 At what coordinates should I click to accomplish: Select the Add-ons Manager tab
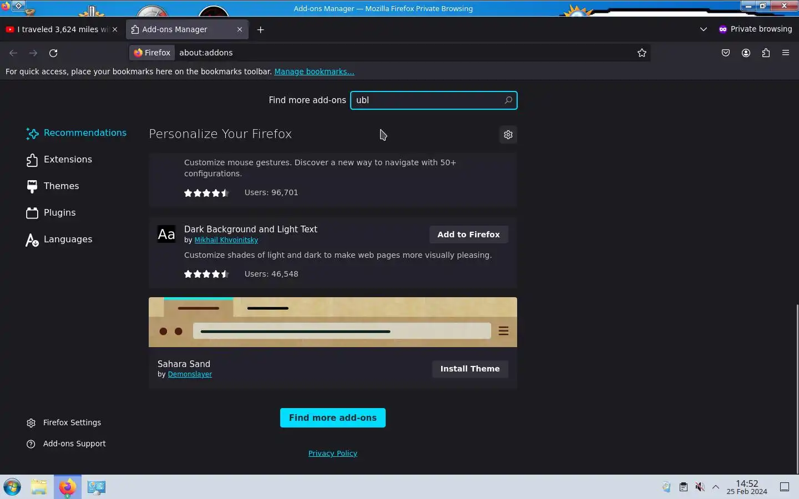[x=187, y=29]
